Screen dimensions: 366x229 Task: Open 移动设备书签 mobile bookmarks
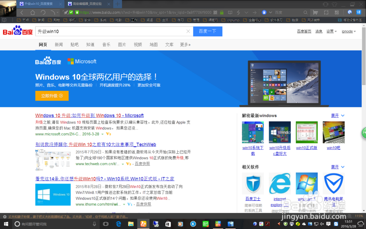350,20
